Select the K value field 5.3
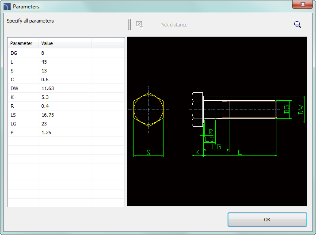Viewport: 316px width, 235px height. pyautogui.click(x=65, y=97)
